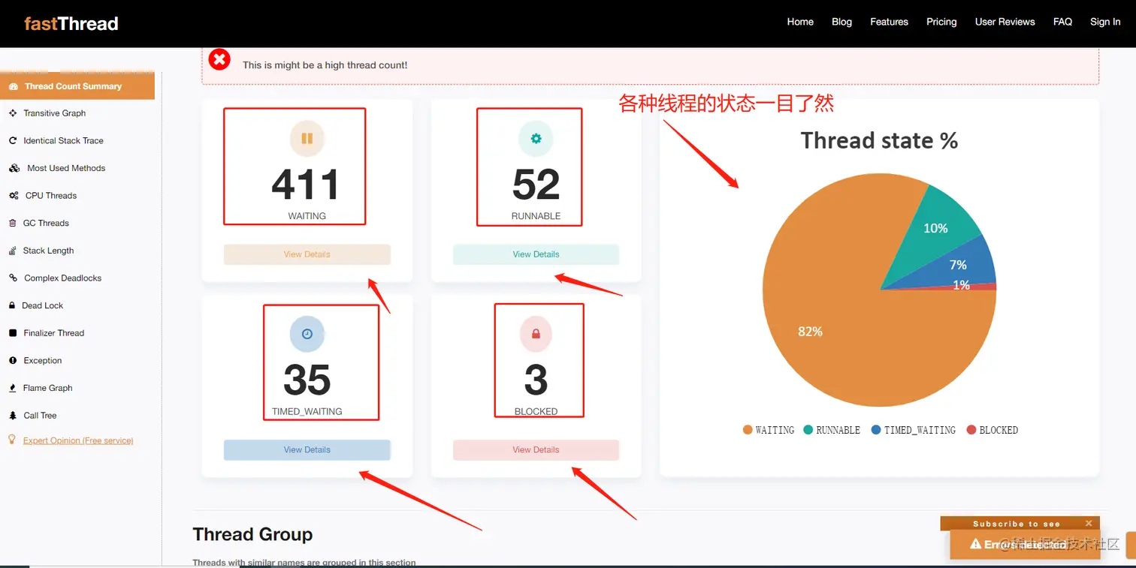Click the lock icon above 3 BLOCKED

(x=536, y=334)
